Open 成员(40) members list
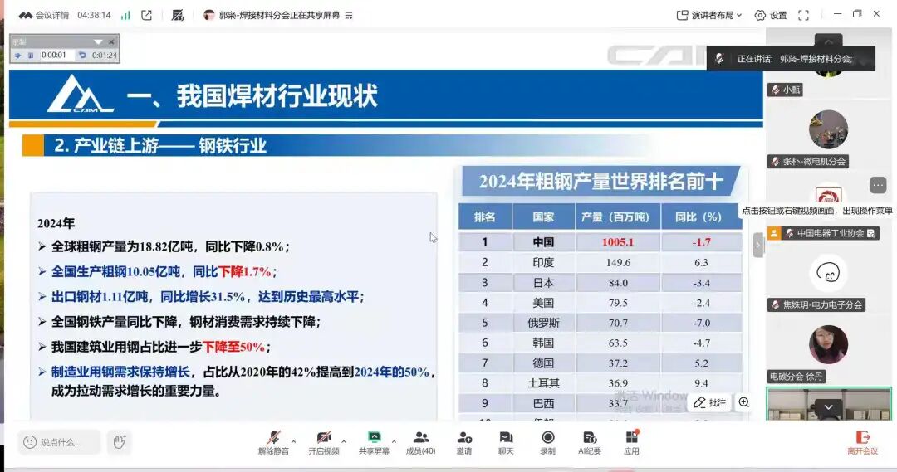Image resolution: width=897 pixels, height=472 pixels. click(420, 442)
